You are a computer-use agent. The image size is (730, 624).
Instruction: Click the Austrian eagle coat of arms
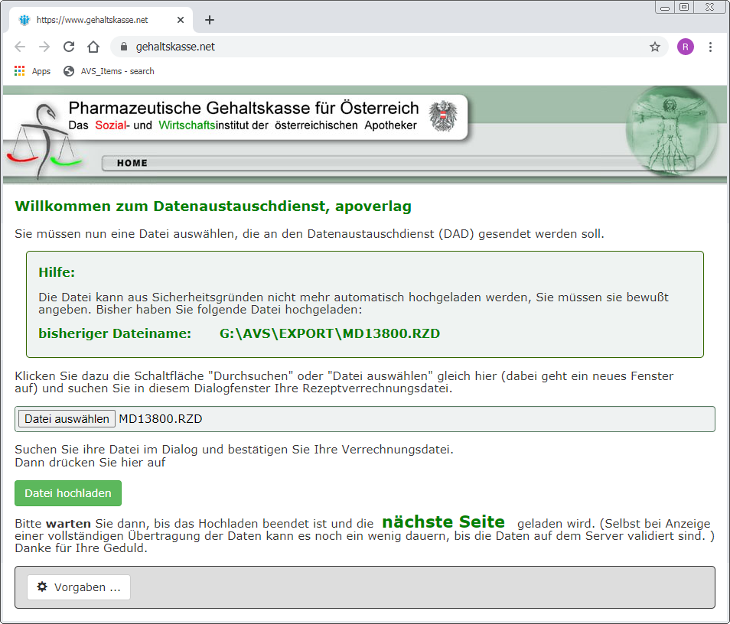[442, 117]
